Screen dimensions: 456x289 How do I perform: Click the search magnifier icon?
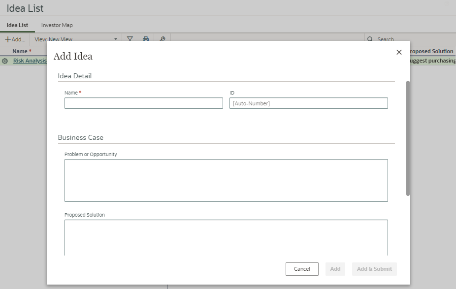pos(370,39)
